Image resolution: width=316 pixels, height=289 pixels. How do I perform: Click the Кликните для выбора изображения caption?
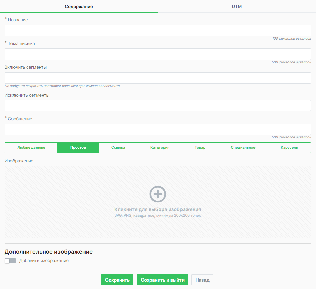pyautogui.click(x=157, y=209)
